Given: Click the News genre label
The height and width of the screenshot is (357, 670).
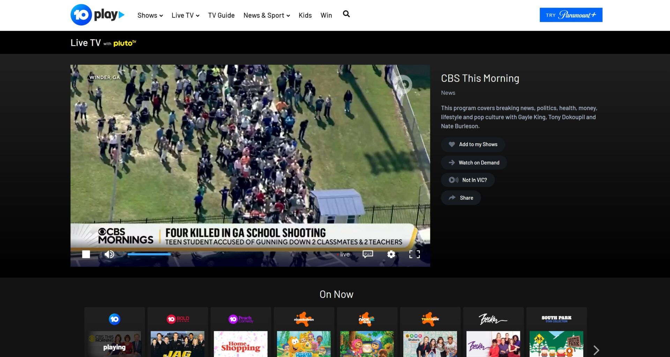Looking at the screenshot, I should (448, 93).
